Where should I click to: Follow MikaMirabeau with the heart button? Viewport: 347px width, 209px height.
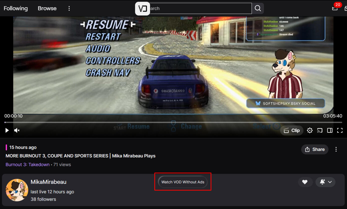[x=305, y=182]
